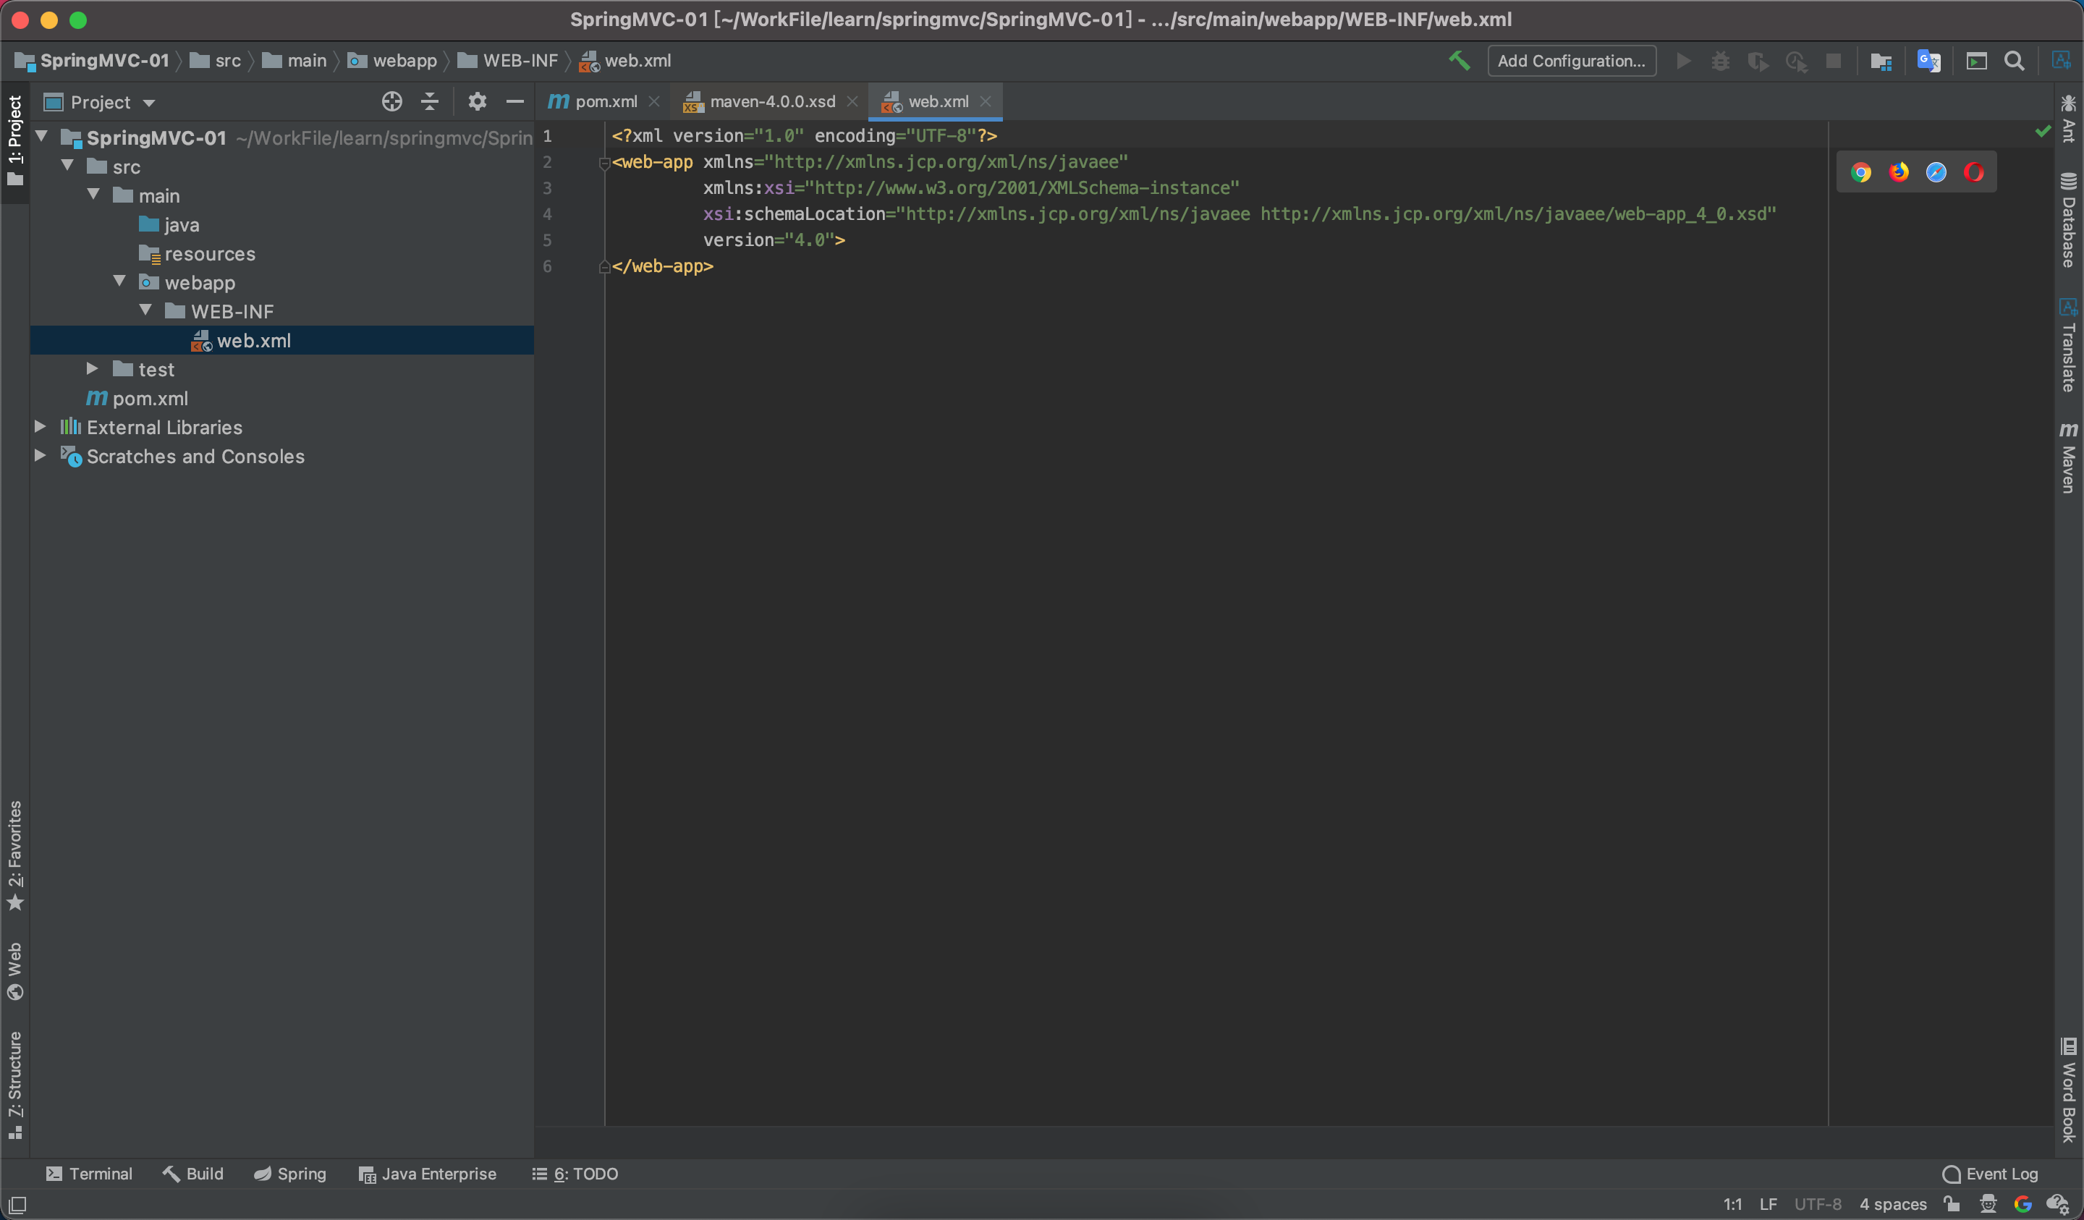Click the locate-in-project crosshair icon

(392, 102)
